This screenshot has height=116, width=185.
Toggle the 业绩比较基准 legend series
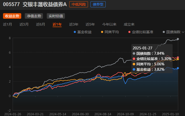point(141,32)
